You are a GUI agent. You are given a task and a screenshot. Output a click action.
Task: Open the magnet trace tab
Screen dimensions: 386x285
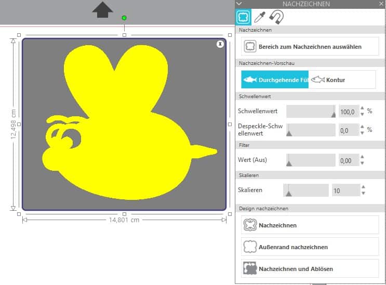coord(276,17)
